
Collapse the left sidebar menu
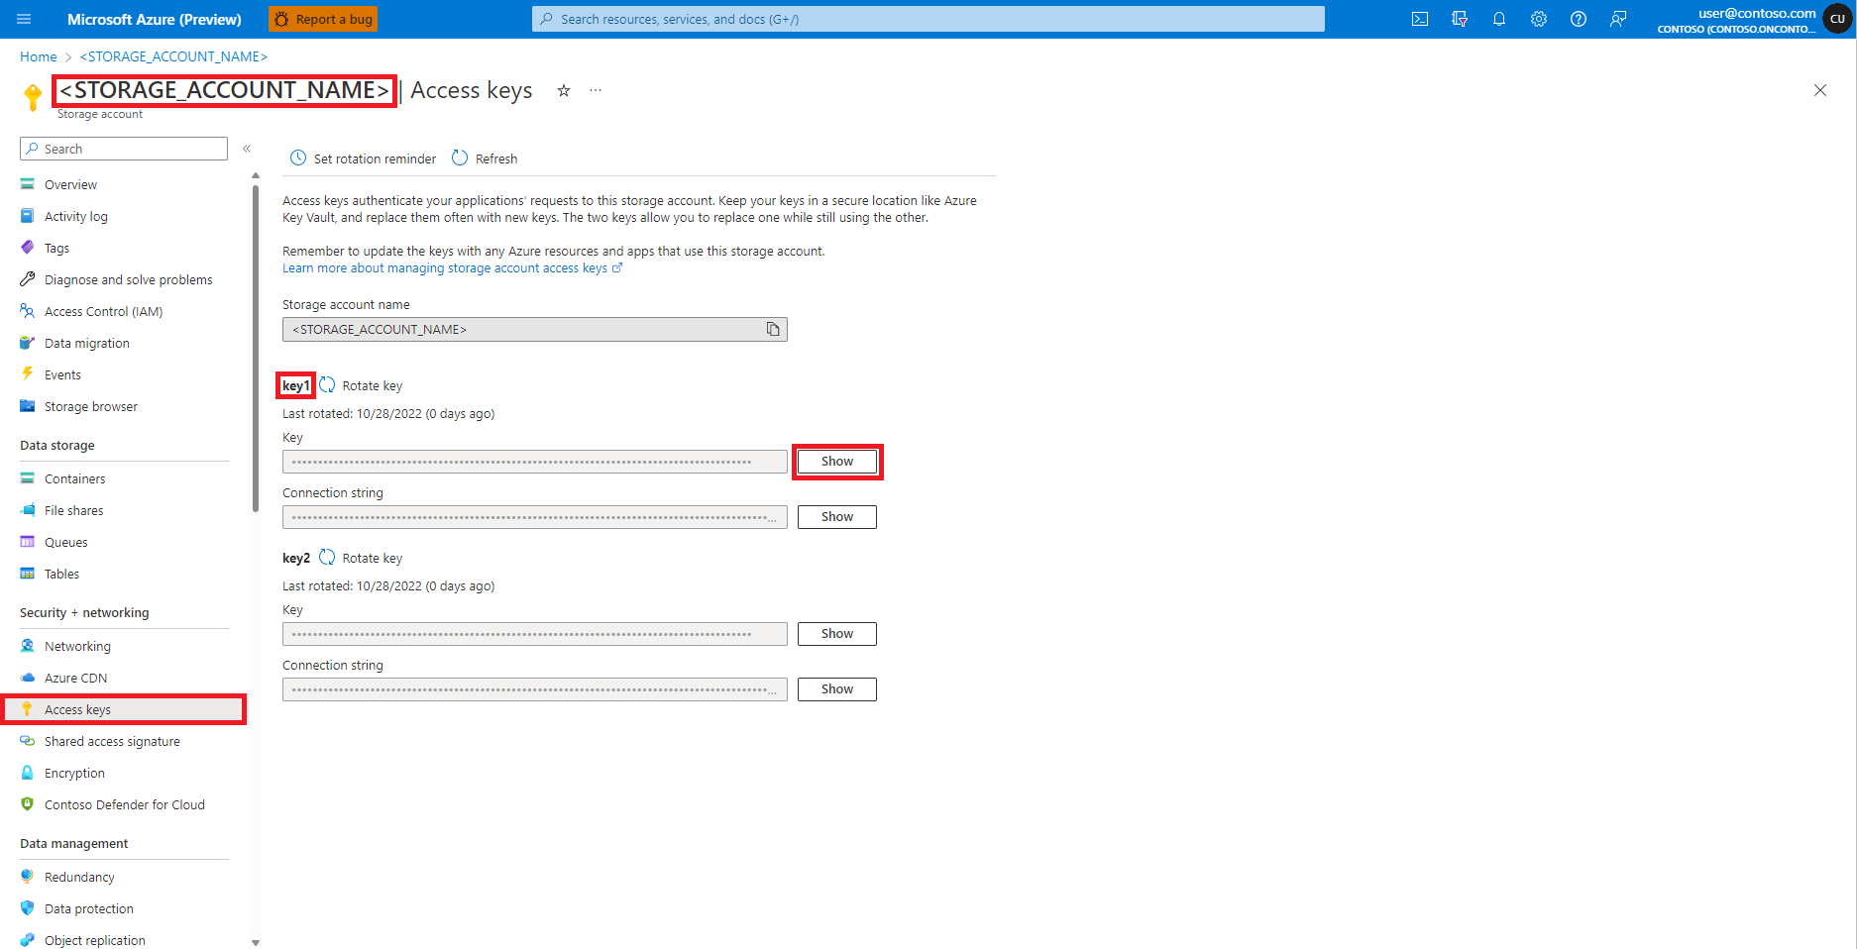tap(247, 149)
